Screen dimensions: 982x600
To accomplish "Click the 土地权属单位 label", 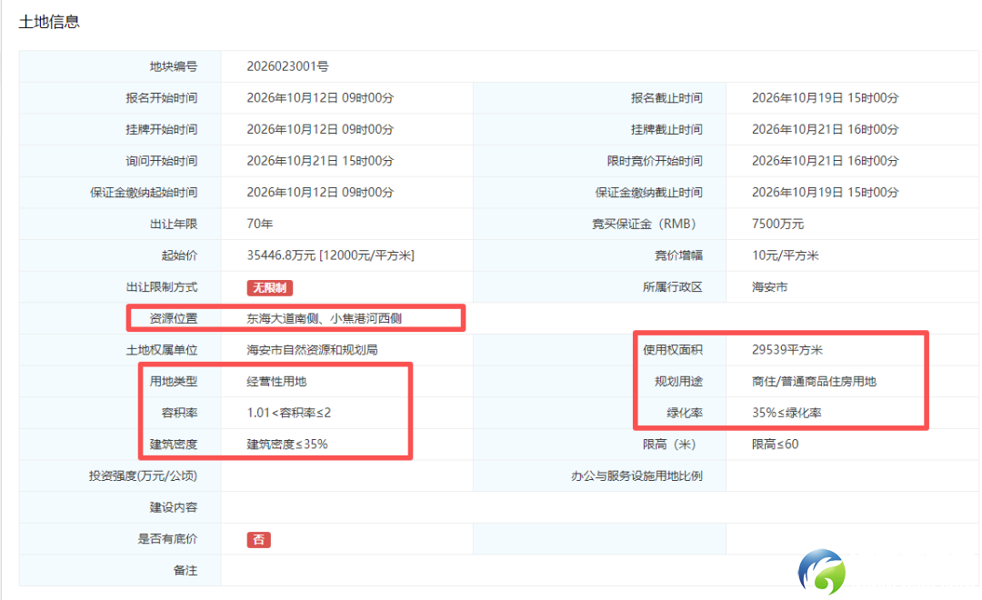I will click(x=162, y=349).
